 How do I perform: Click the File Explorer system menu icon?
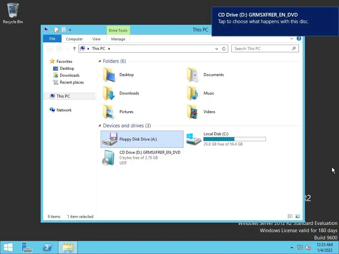click(46, 29)
